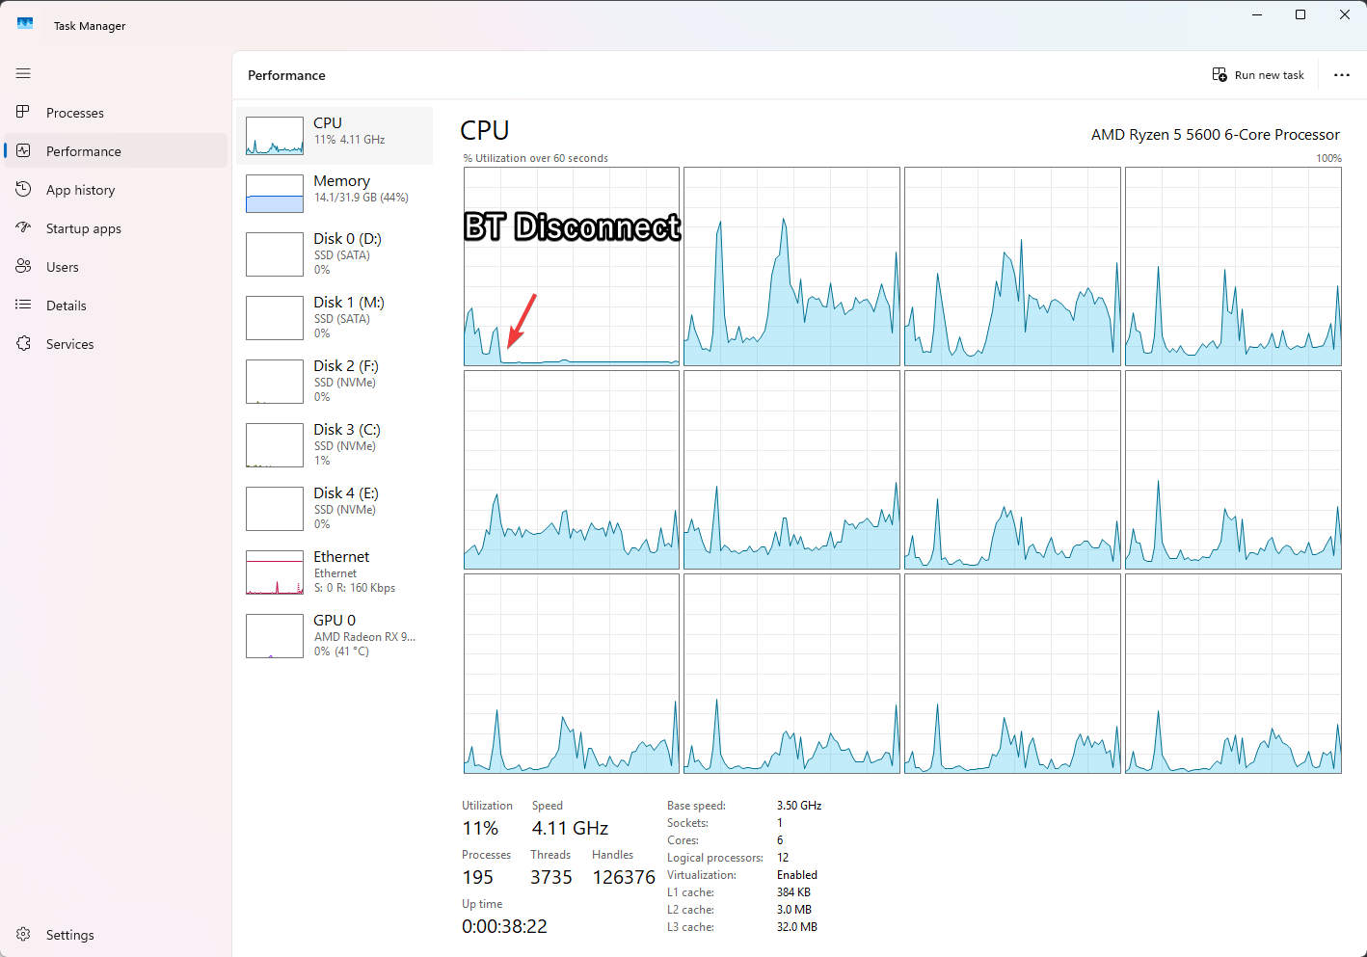Open the hamburger navigation menu
Image resolution: width=1367 pixels, height=957 pixels.
(23, 73)
